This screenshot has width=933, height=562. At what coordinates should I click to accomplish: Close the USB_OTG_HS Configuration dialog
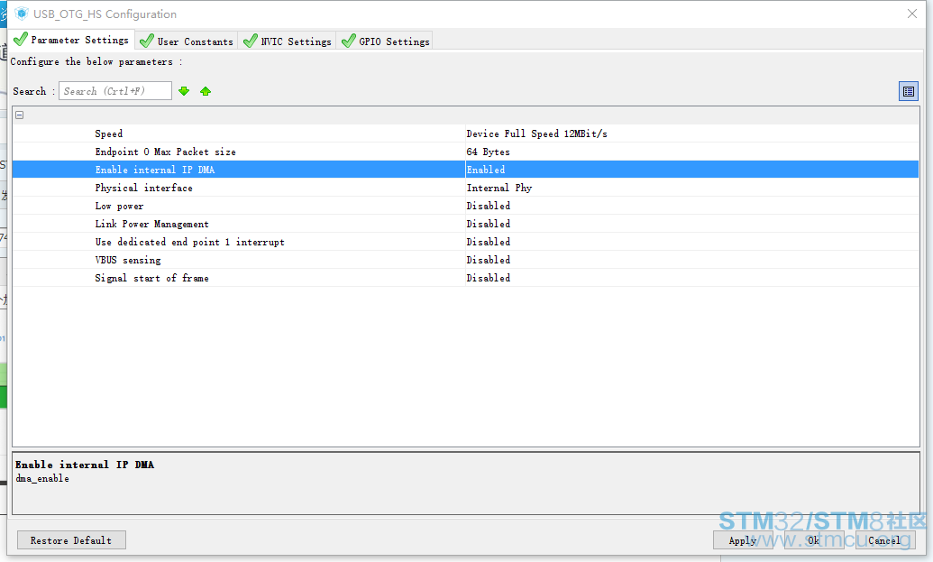(x=911, y=14)
